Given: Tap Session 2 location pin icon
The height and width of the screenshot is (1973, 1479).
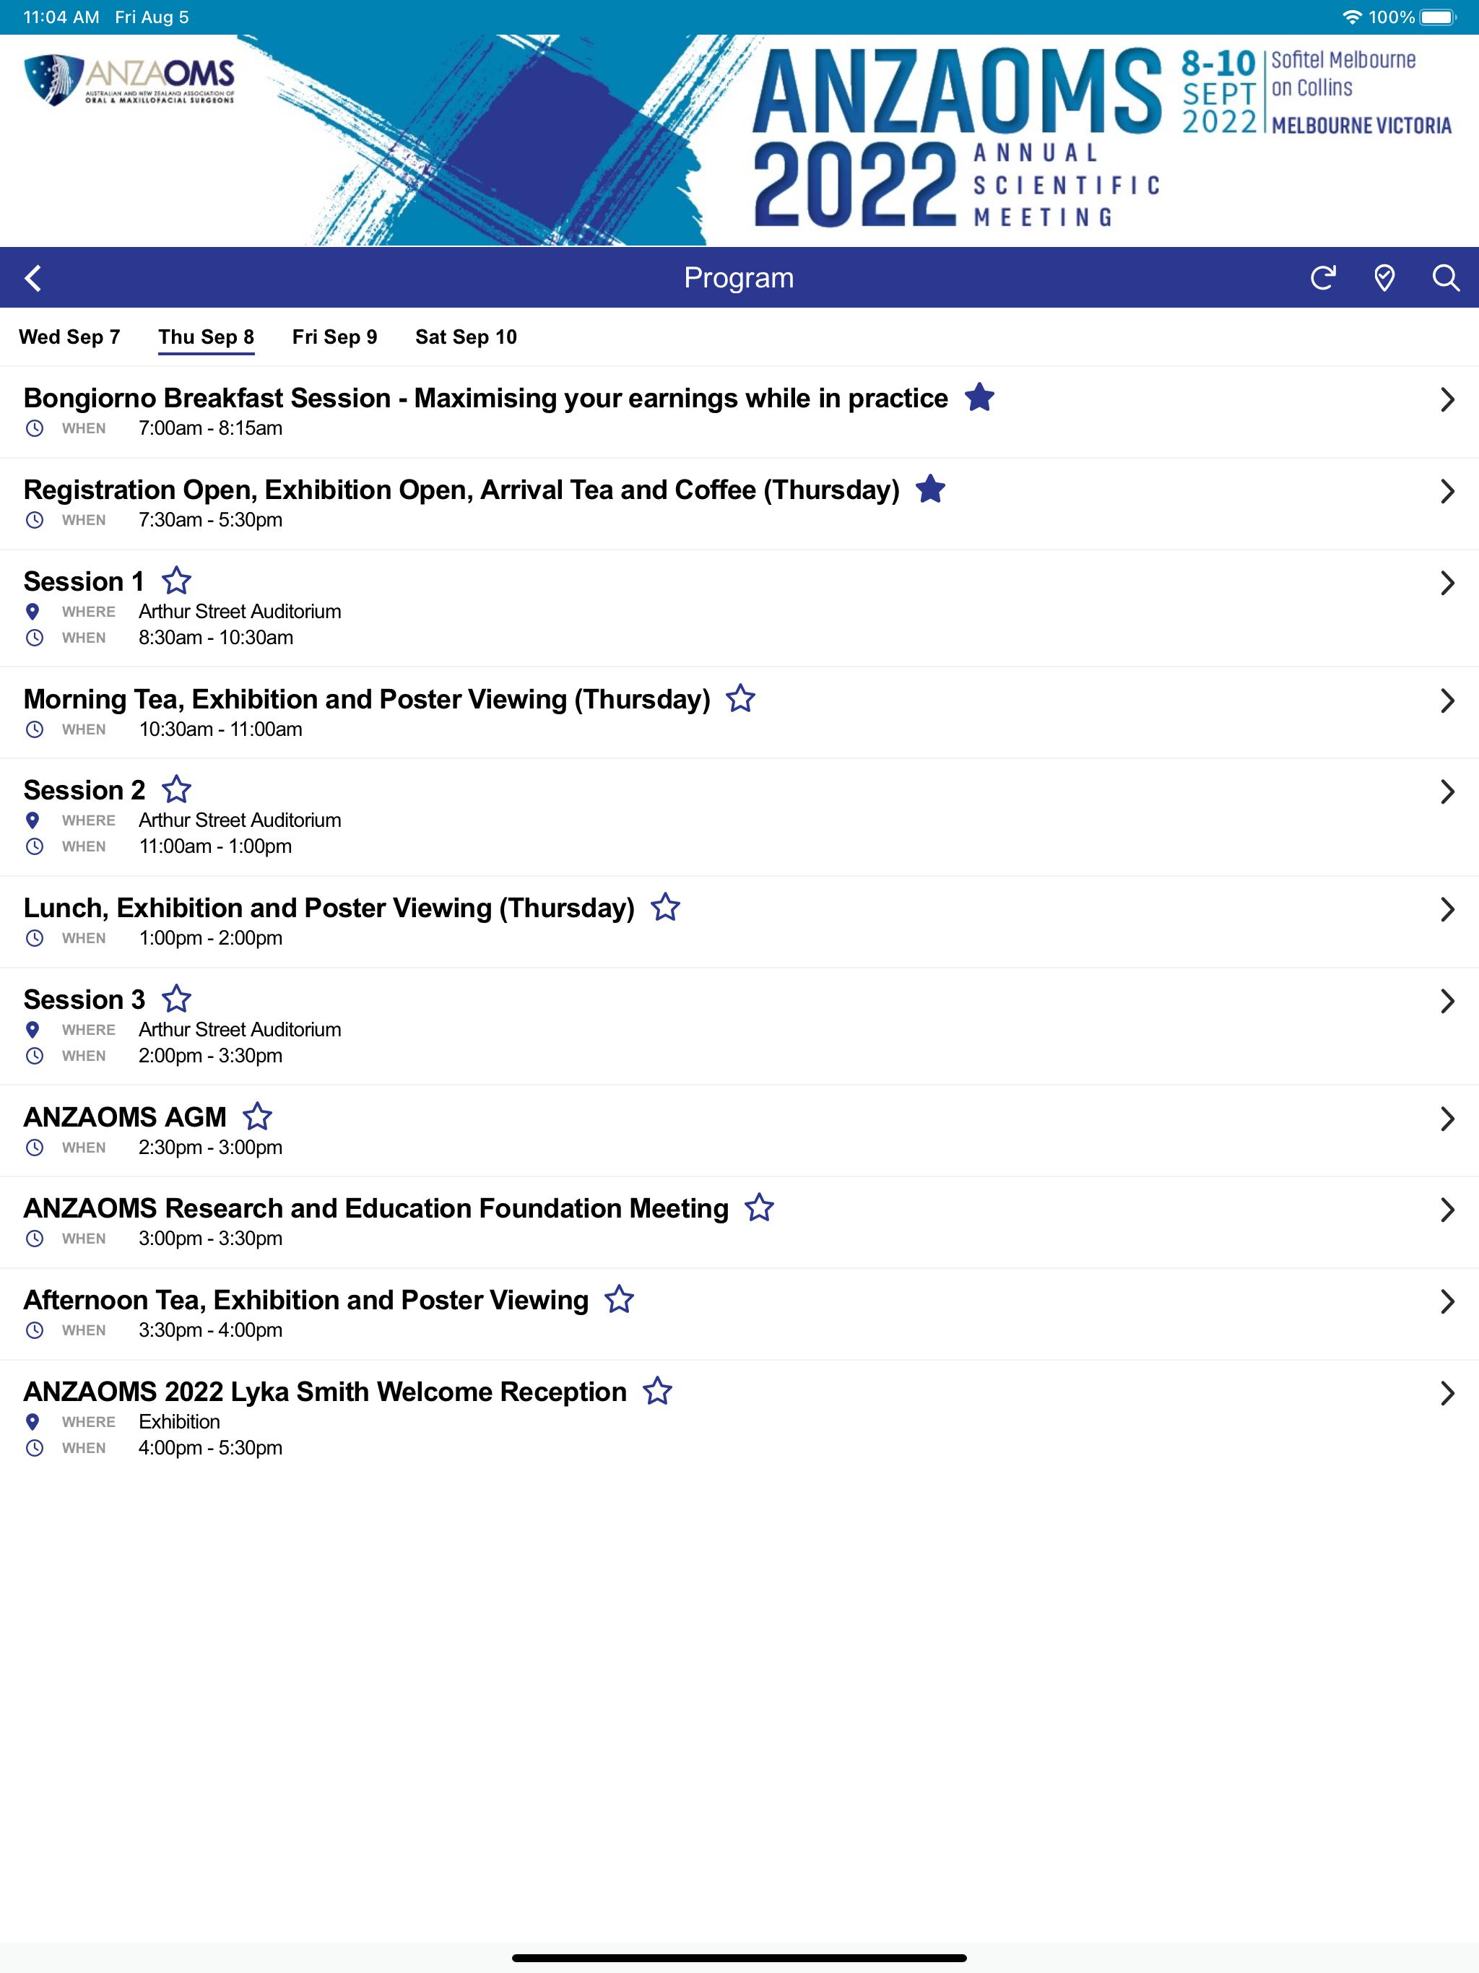Looking at the screenshot, I should [33, 820].
